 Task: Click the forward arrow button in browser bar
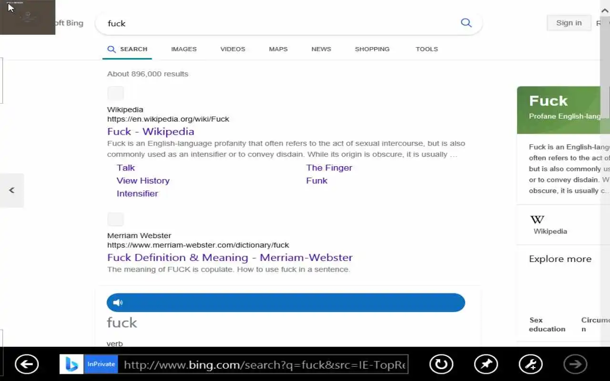pos(575,364)
